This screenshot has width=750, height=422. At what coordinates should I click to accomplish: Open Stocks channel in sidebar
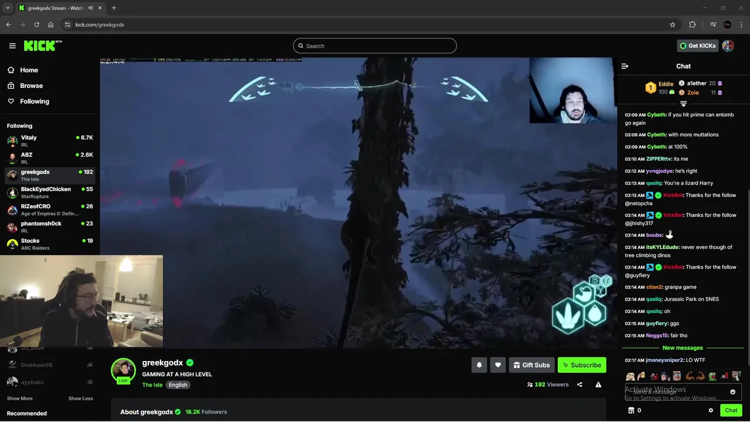pos(50,244)
